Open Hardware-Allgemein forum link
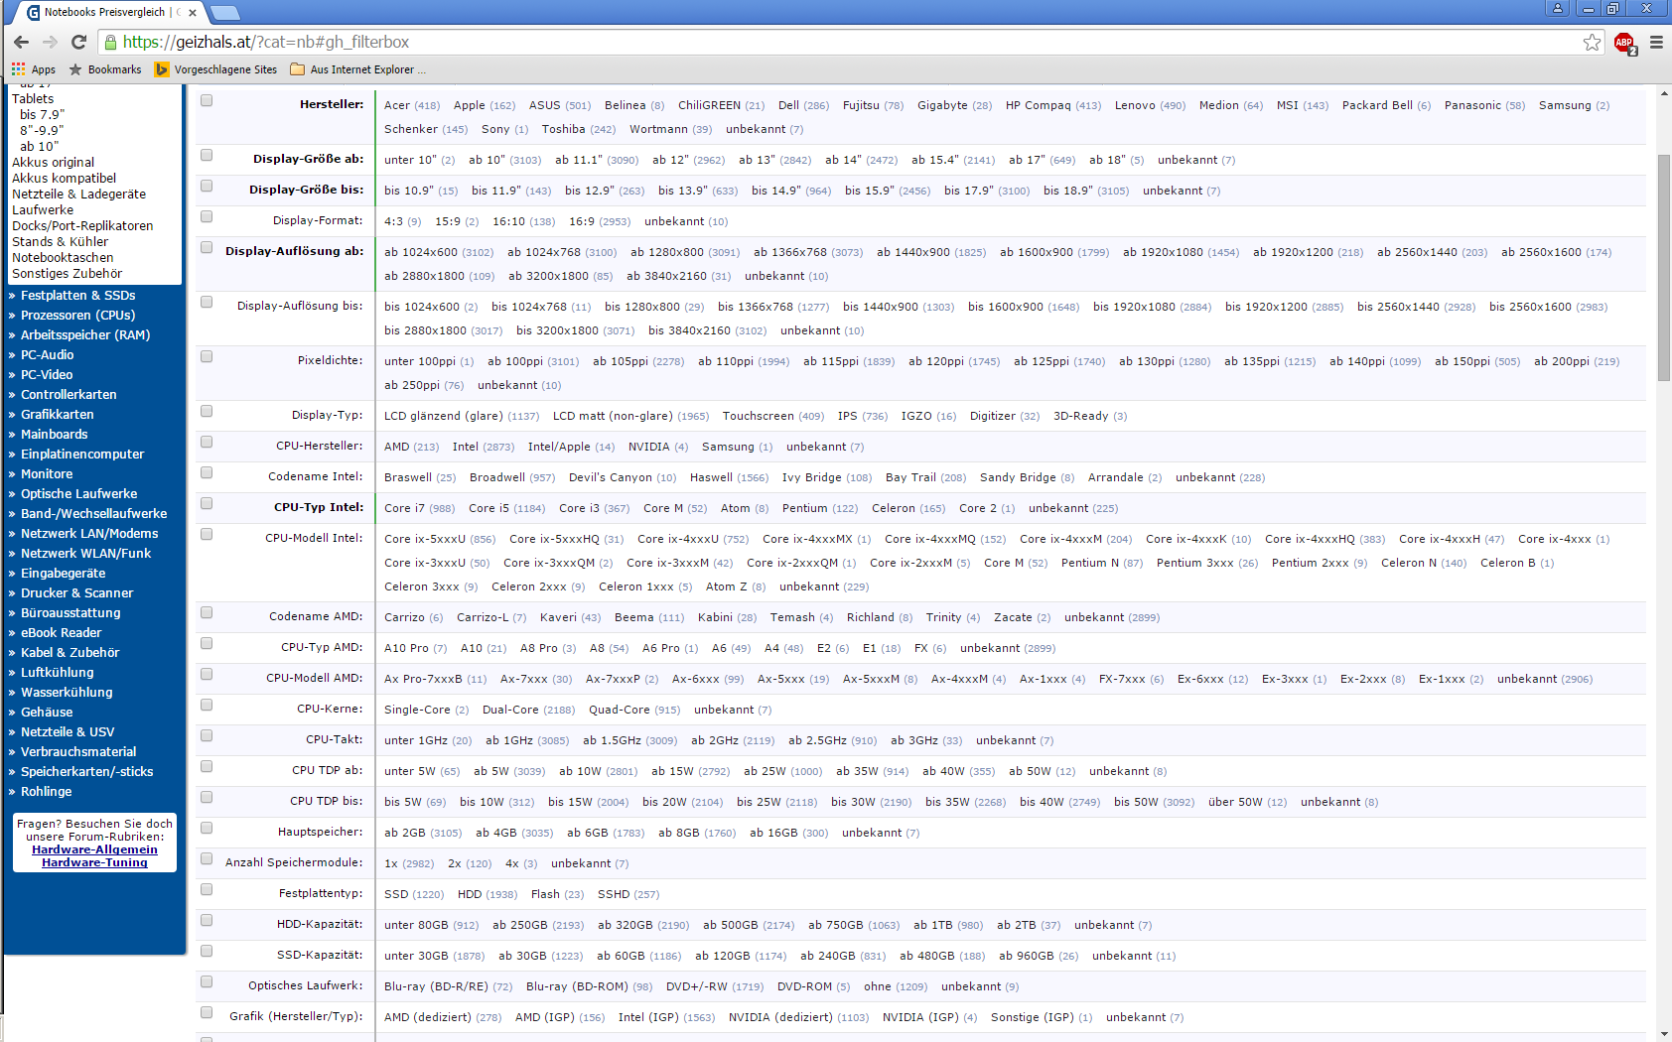This screenshot has width=1672, height=1042. pos(94,849)
